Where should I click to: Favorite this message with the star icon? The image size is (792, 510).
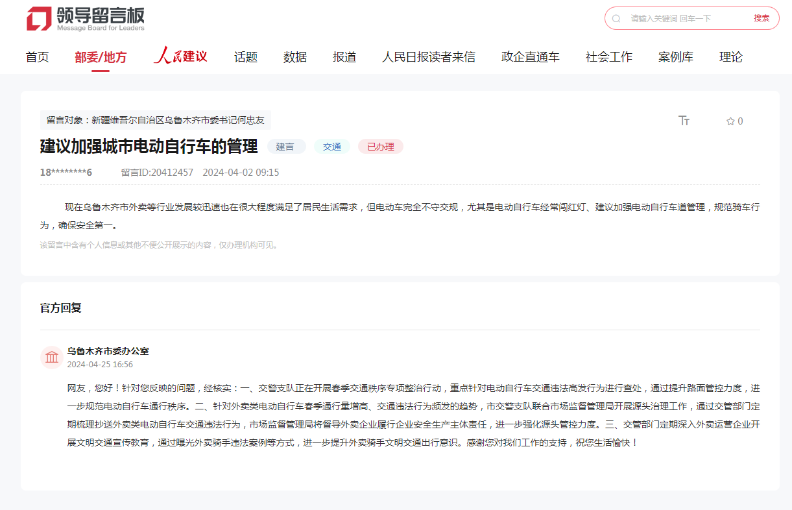tap(730, 121)
